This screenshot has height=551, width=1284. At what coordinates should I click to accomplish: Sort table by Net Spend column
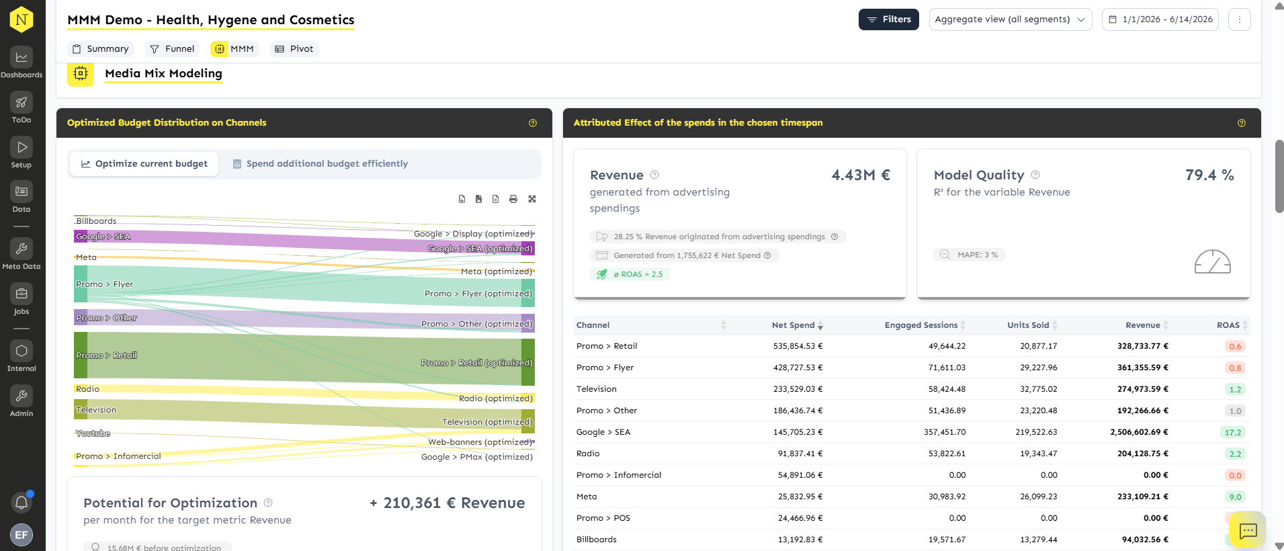pyautogui.click(x=798, y=325)
